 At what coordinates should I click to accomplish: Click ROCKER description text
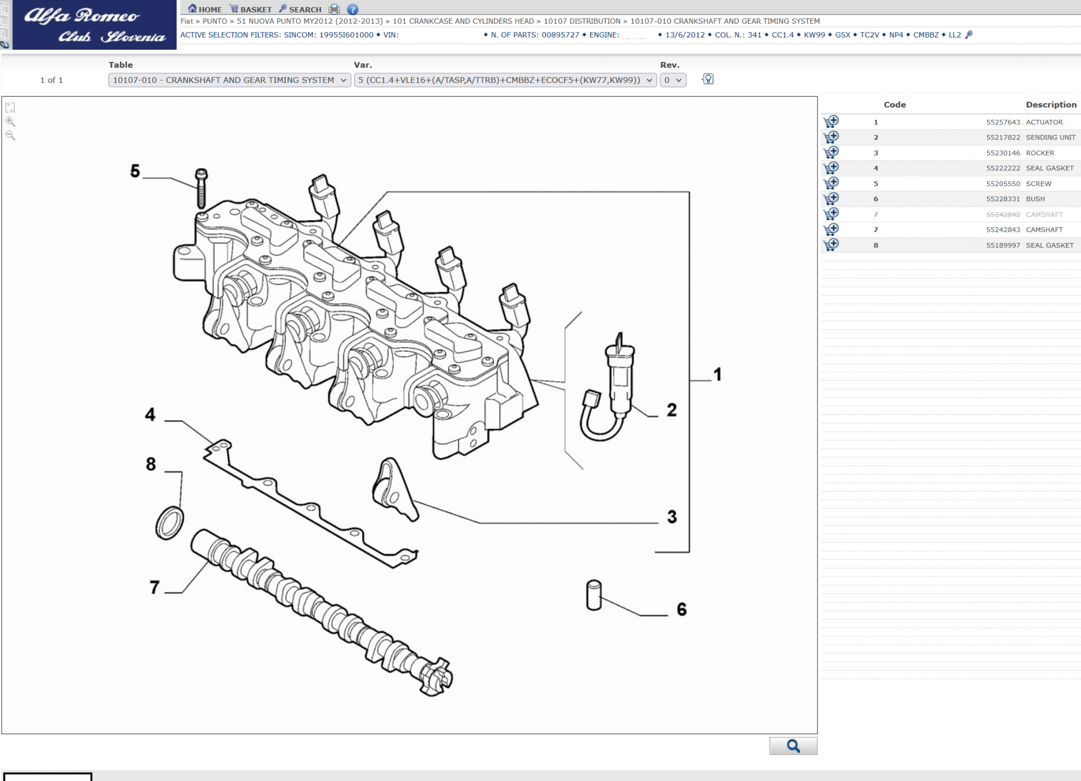tap(1040, 153)
